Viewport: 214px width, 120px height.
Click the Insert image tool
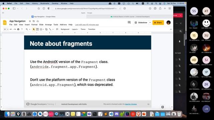[41, 29]
